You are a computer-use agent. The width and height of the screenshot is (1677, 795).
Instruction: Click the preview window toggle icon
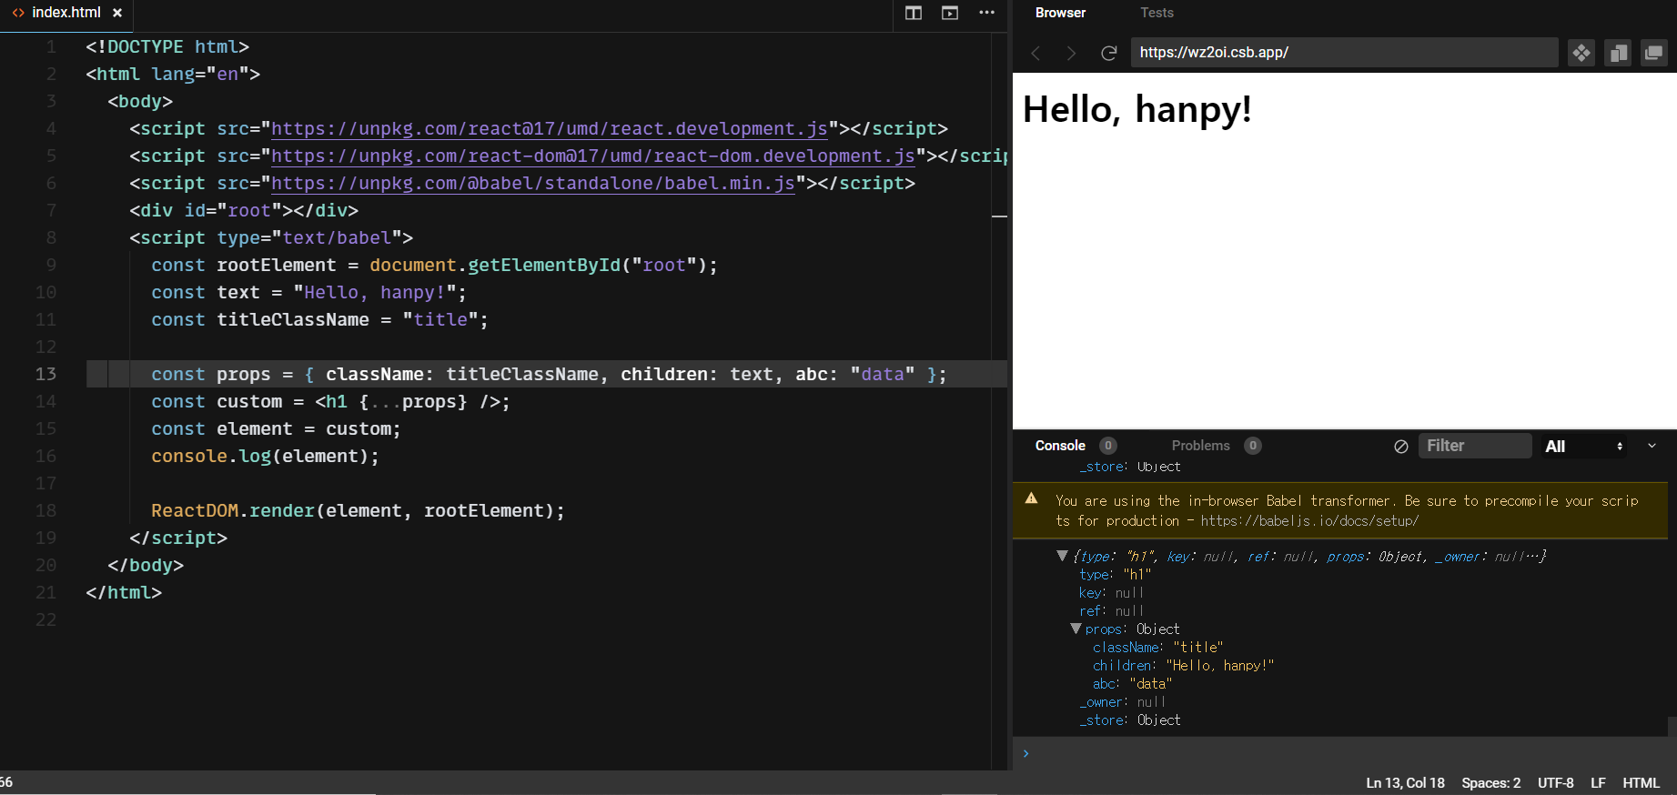tap(950, 13)
